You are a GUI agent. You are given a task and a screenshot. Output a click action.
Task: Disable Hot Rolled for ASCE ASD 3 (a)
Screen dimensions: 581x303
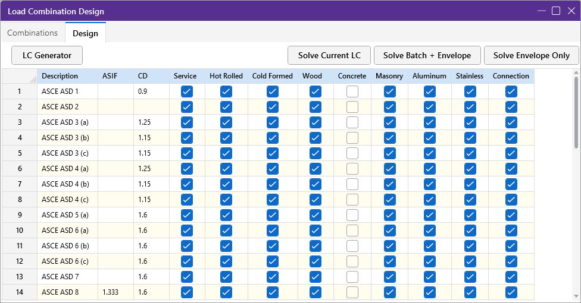226,122
